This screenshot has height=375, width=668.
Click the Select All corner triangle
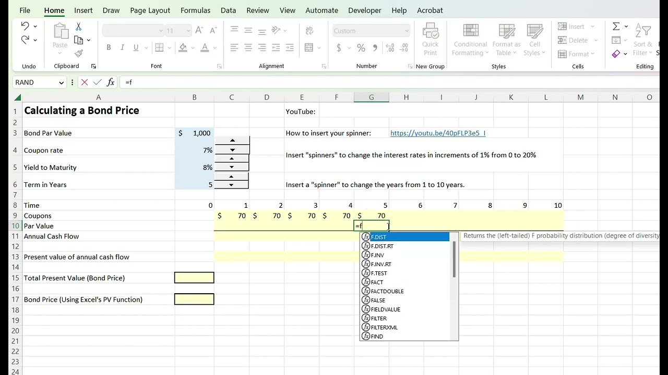(18, 97)
